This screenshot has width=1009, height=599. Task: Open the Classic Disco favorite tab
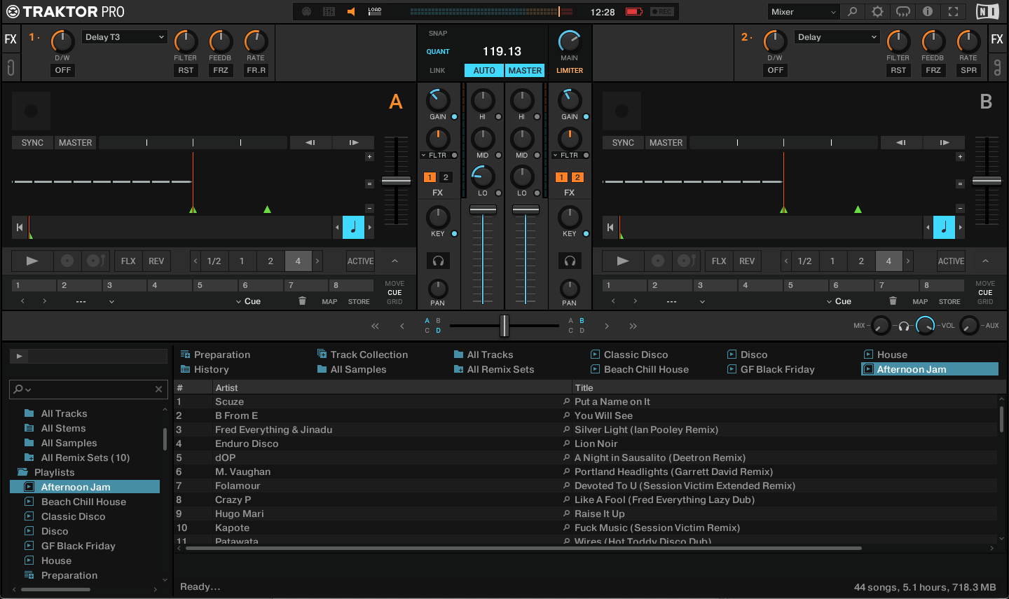[x=629, y=354]
